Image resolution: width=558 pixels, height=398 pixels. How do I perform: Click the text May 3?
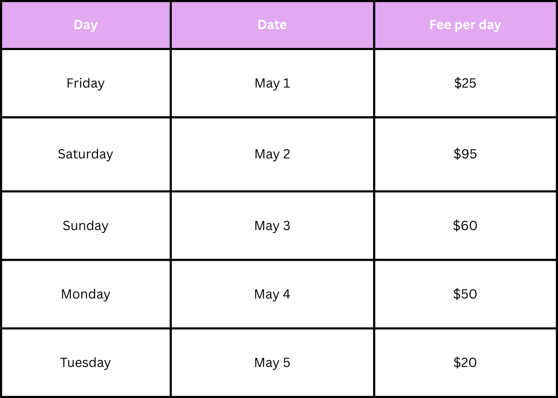272,226
